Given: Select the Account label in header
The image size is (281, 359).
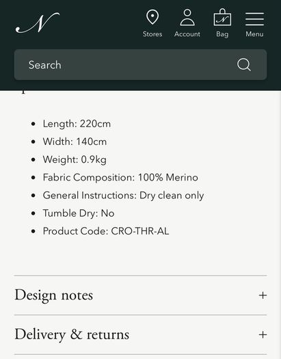Looking at the screenshot, I should pos(187,34).
